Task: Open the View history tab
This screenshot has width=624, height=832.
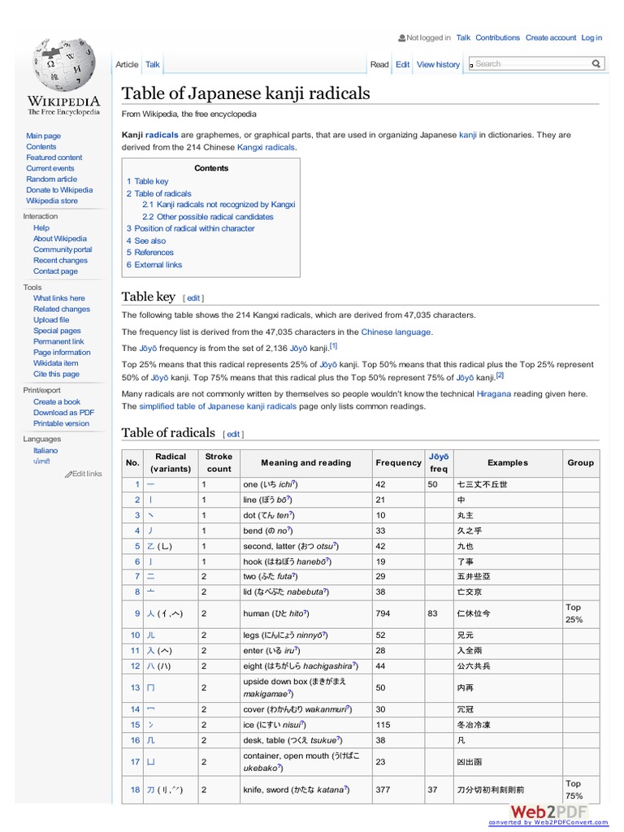Action: pyautogui.click(x=438, y=64)
